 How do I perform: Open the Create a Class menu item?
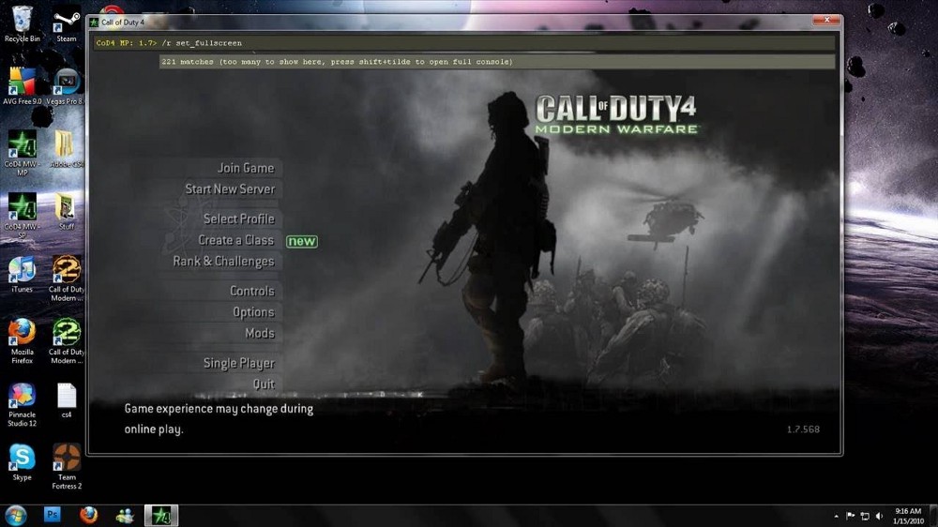(235, 240)
